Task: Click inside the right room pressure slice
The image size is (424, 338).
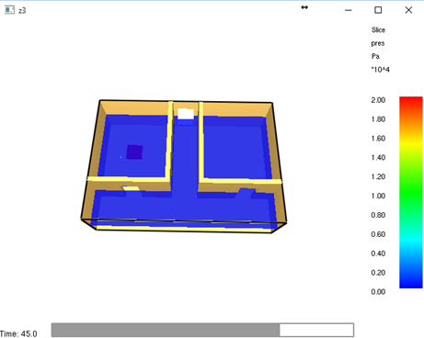Action: tap(236, 147)
